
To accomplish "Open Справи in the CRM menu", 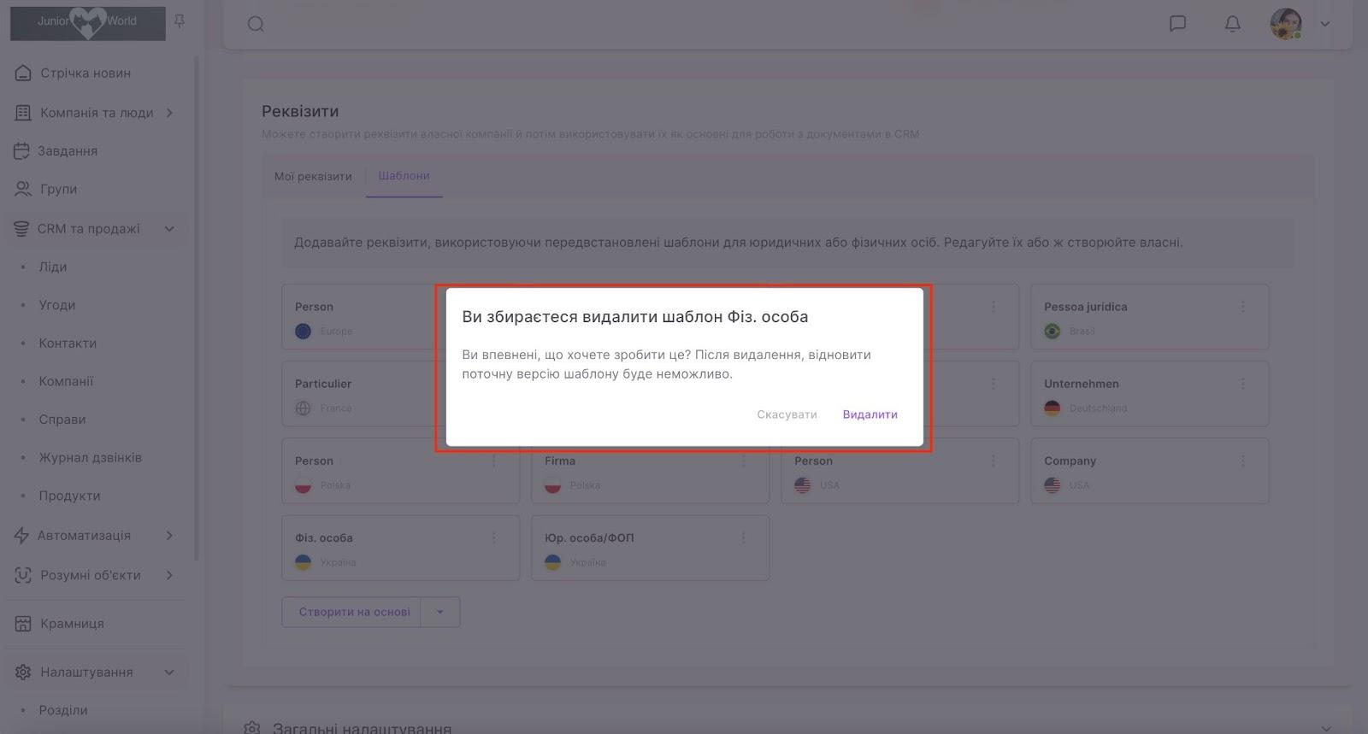I will (x=62, y=420).
